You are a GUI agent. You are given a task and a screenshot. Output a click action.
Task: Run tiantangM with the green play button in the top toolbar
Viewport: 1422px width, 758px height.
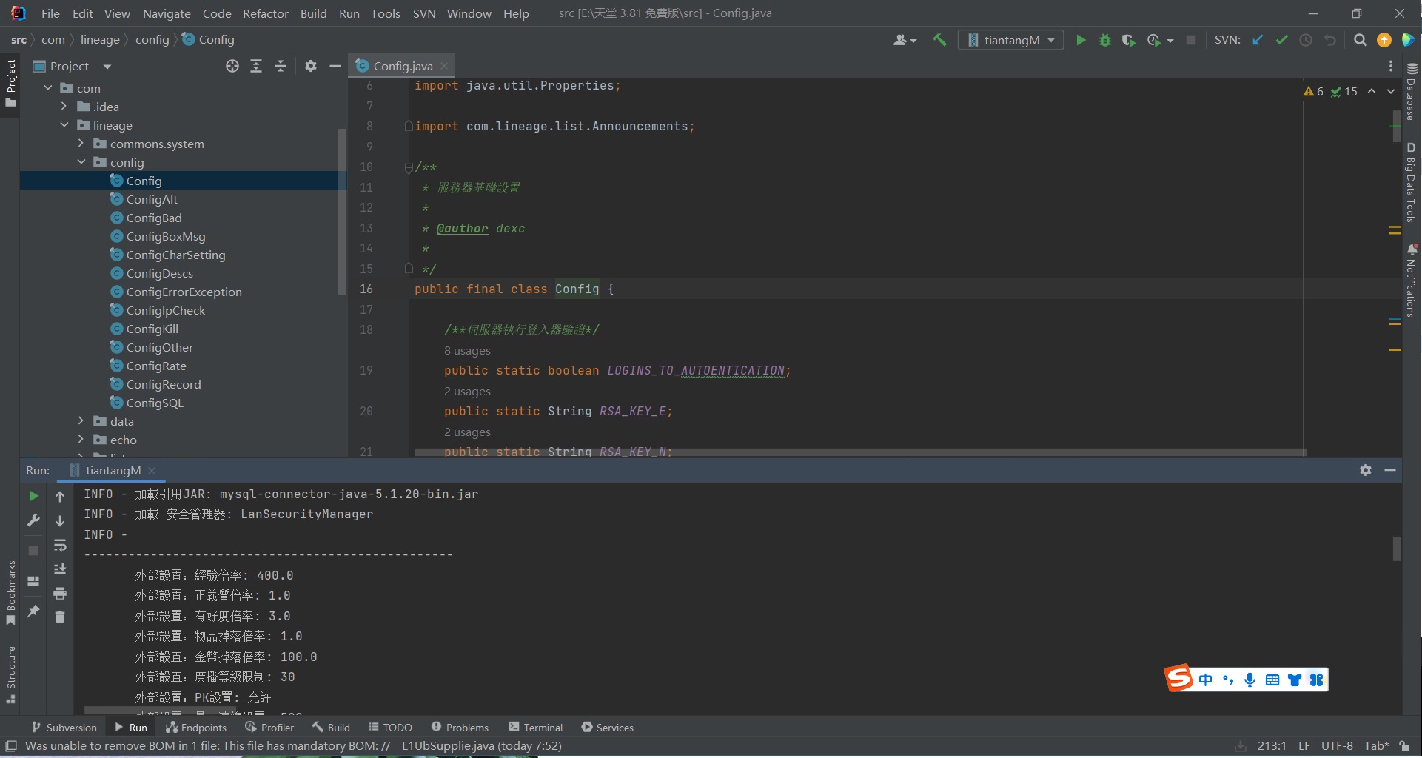(1081, 40)
